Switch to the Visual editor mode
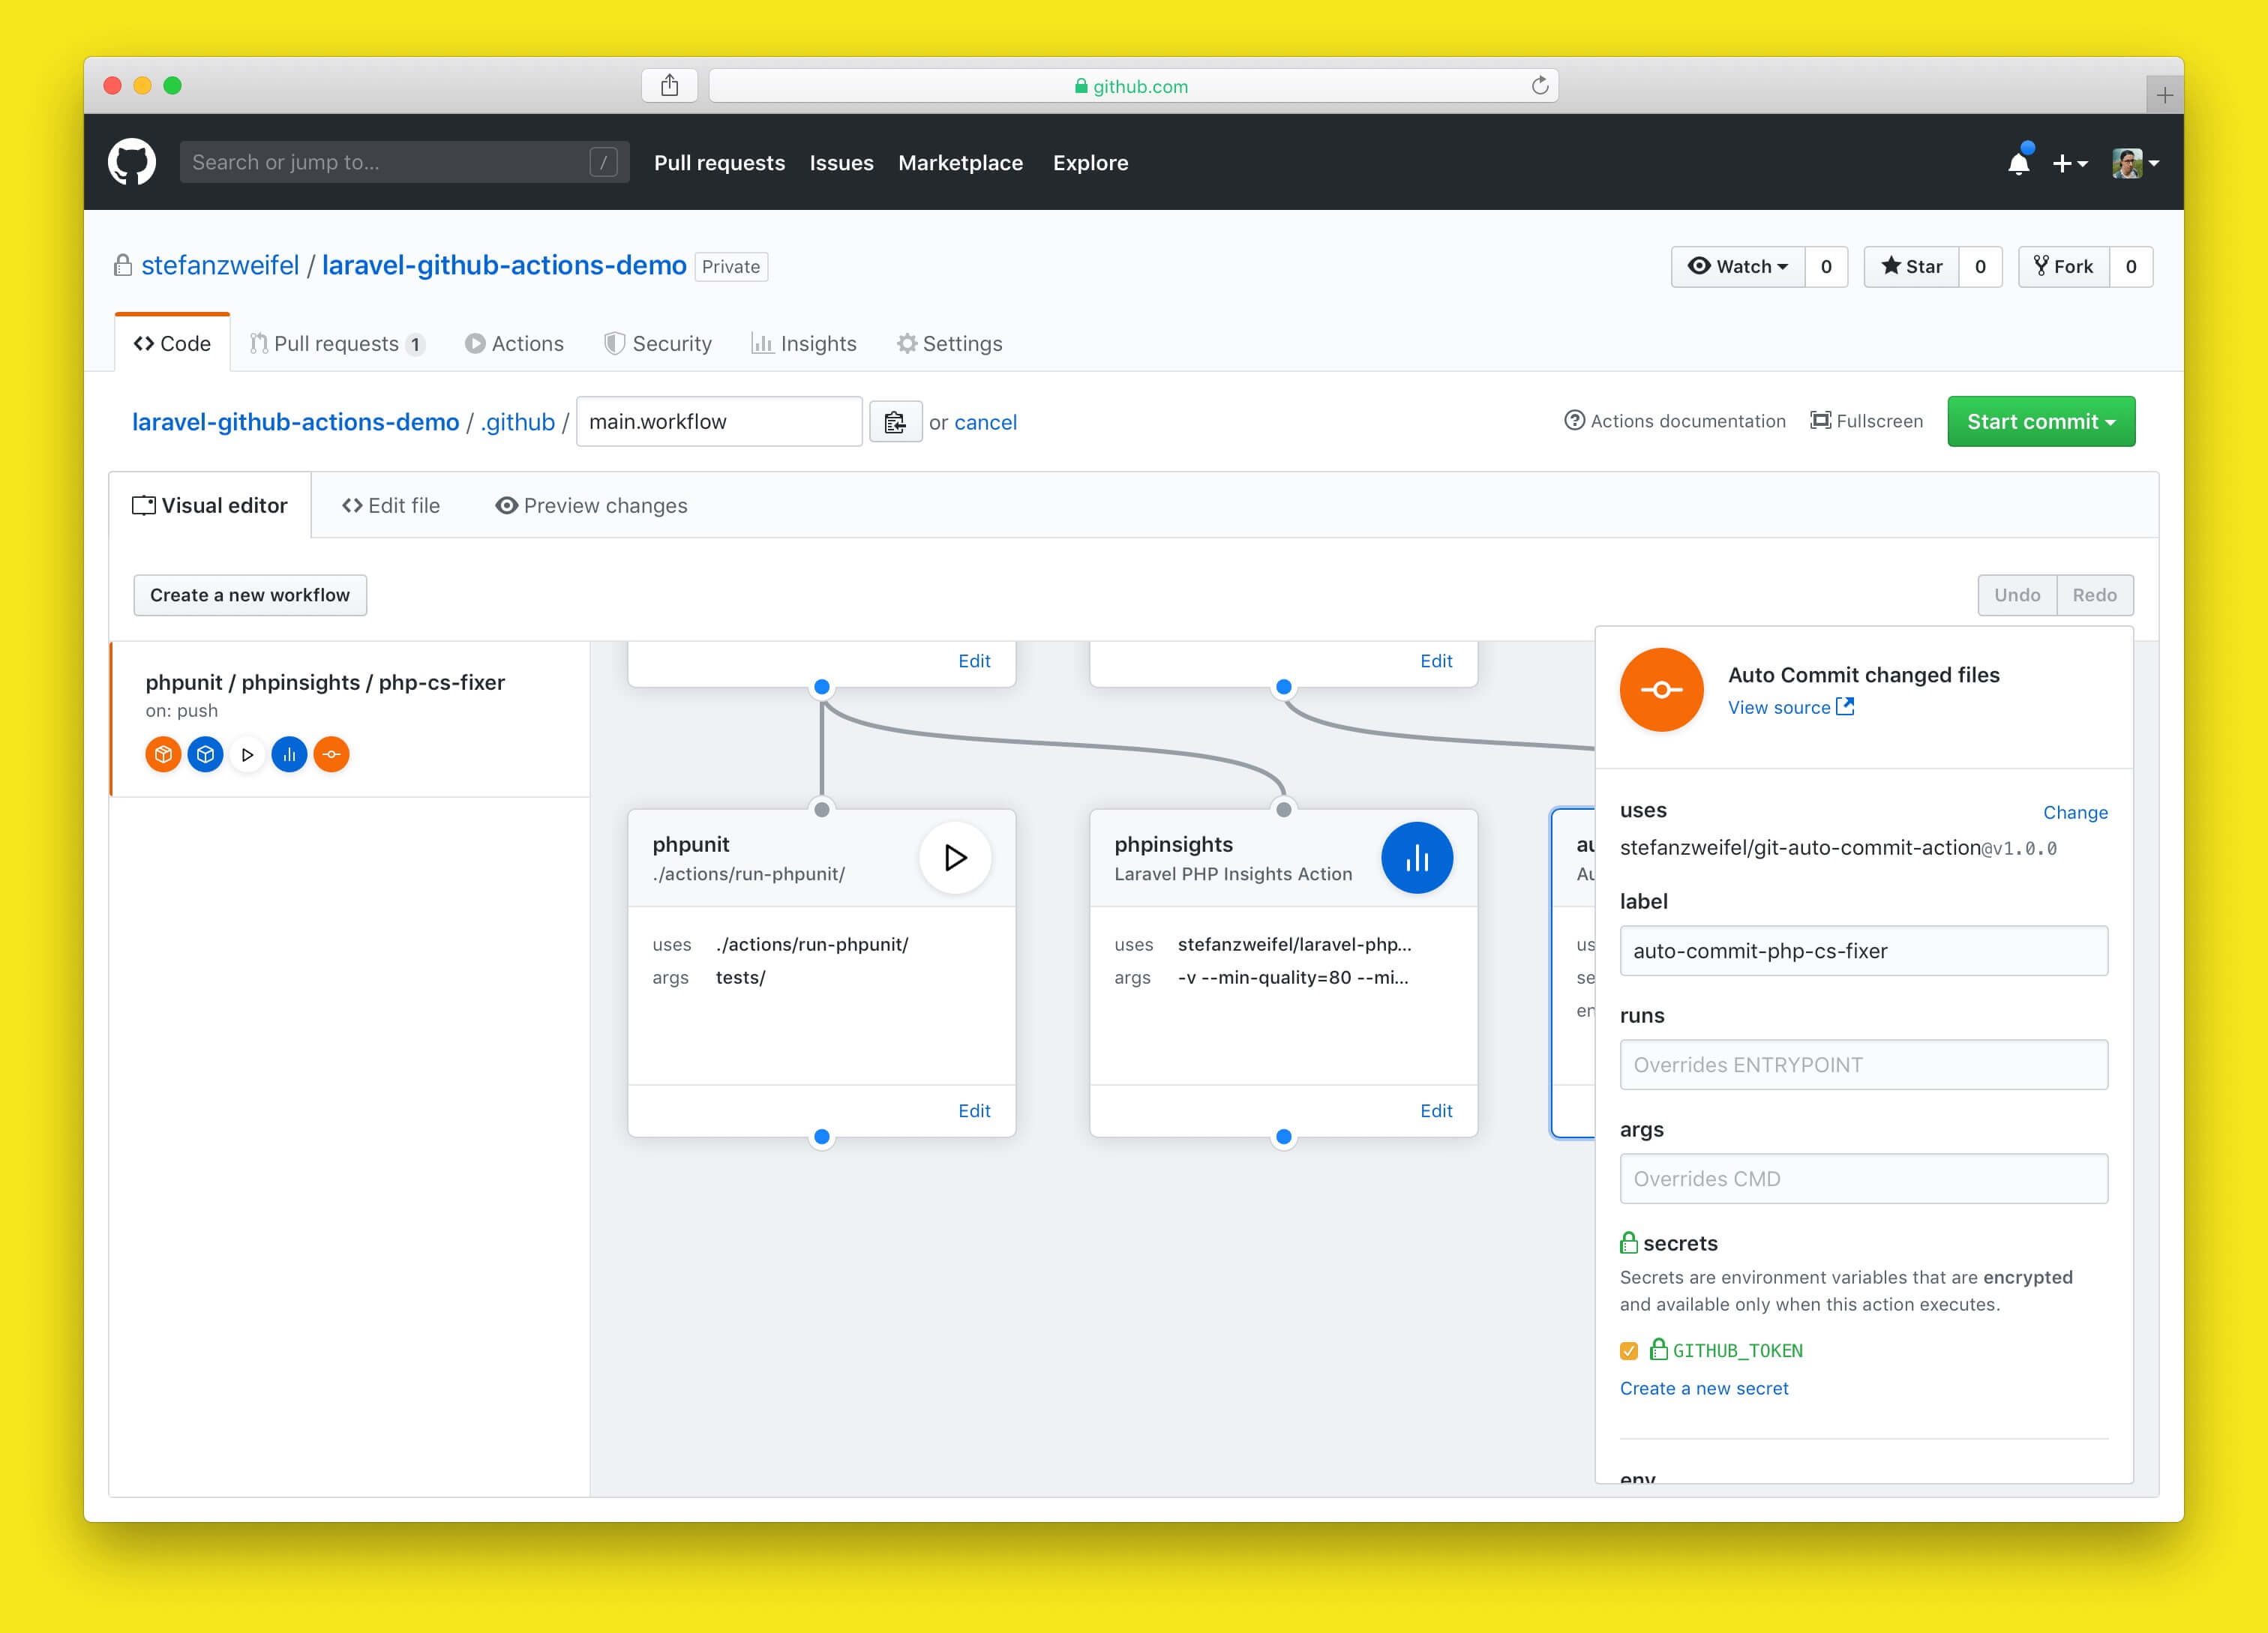Viewport: 2268px width, 1633px height. pos(210,505)
